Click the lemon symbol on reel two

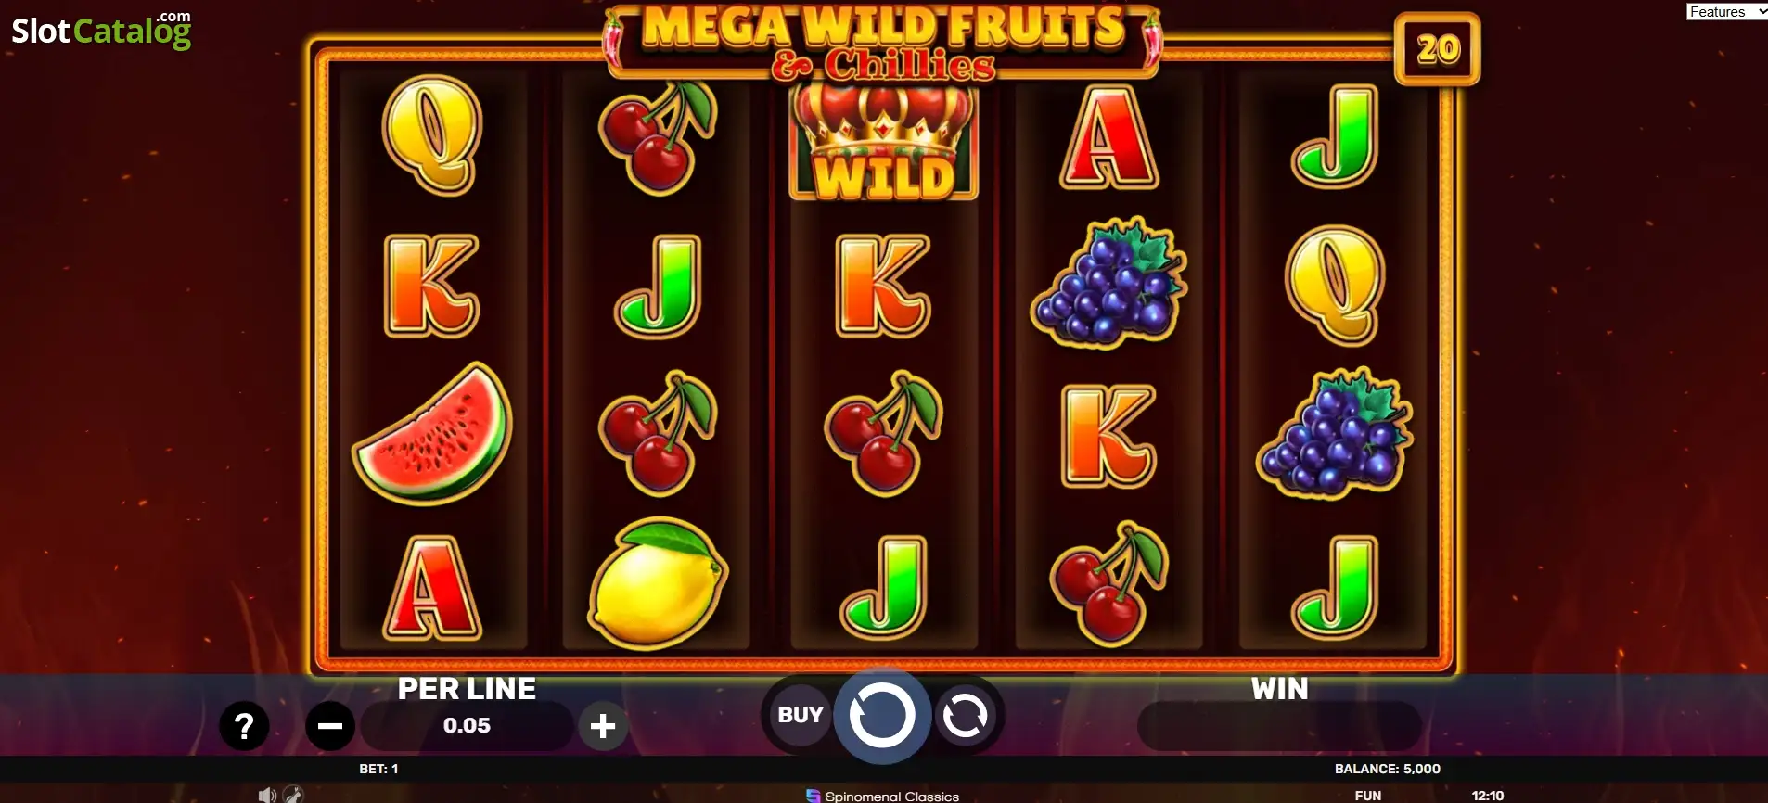[658, 583]
